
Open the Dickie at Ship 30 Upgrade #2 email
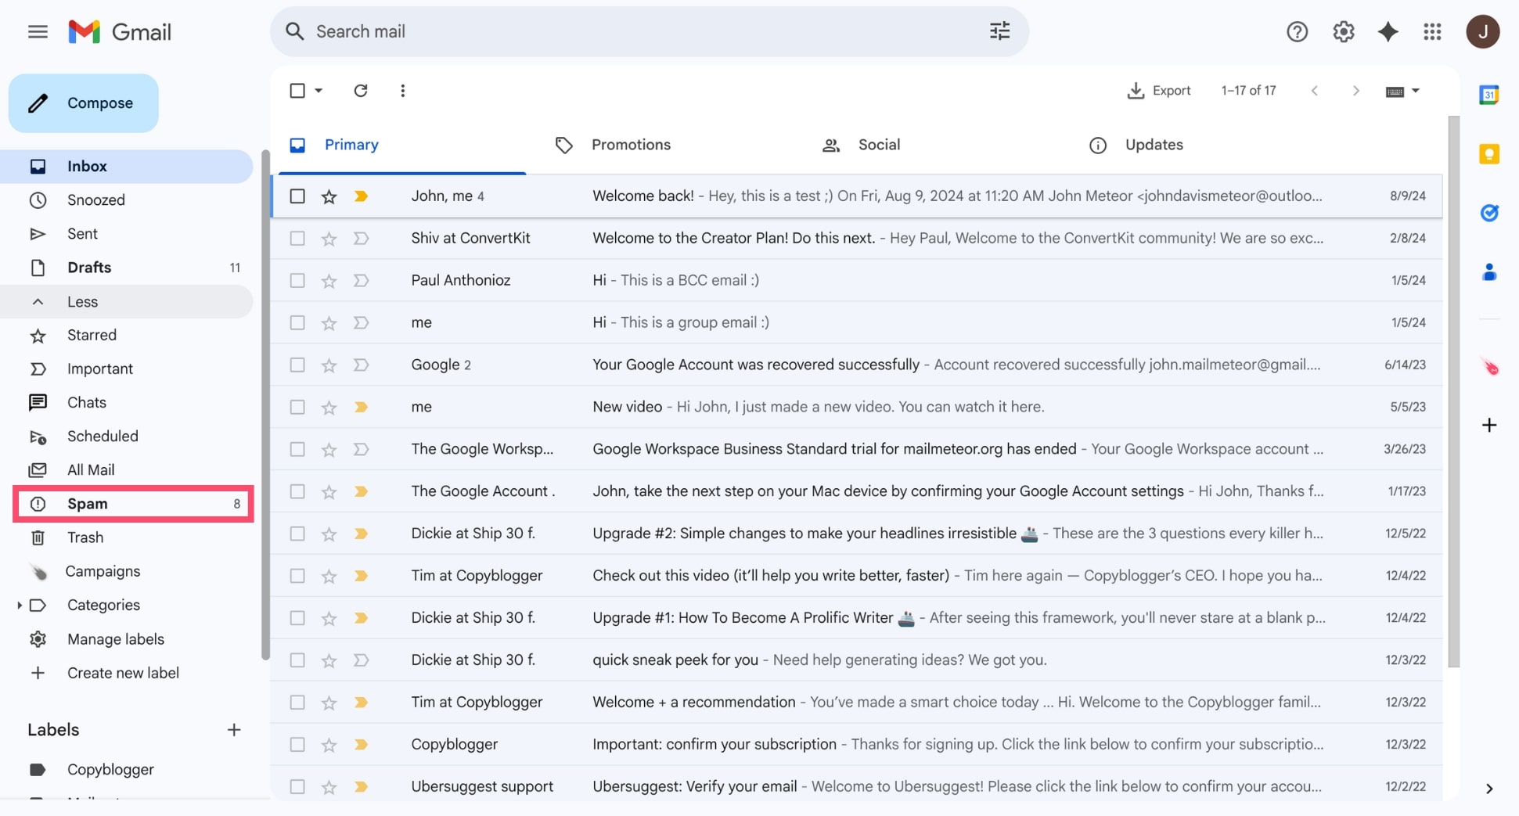point(857,534)
